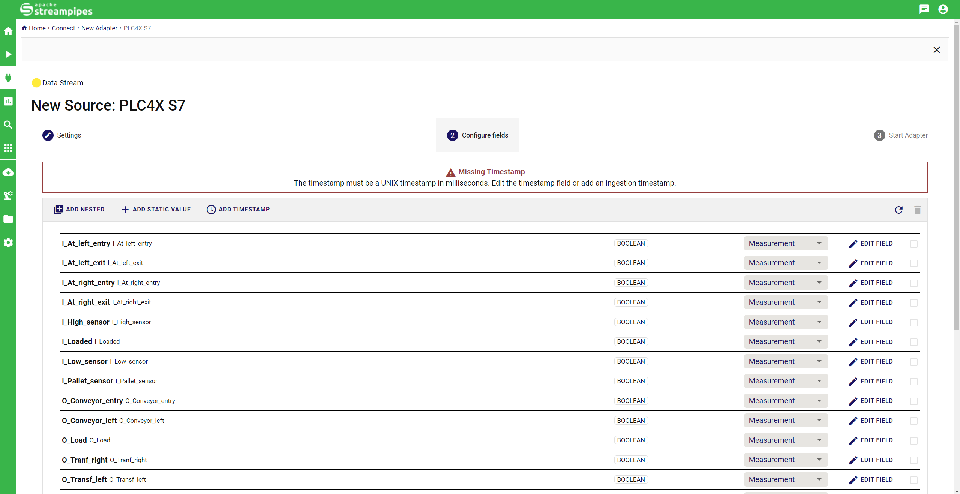
Task: Open Measurement dropdown for O_Conveyor_left
Action: point(786,421)
